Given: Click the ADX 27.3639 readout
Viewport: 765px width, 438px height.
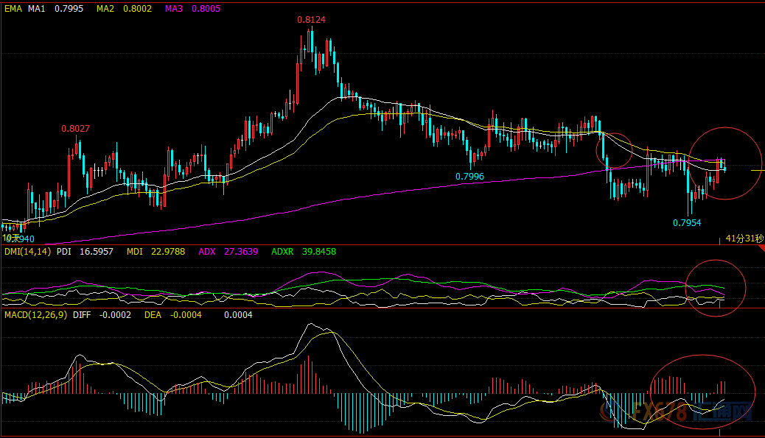Looking at the screenshot, I should pyautogui.click(x=228, y=252).
